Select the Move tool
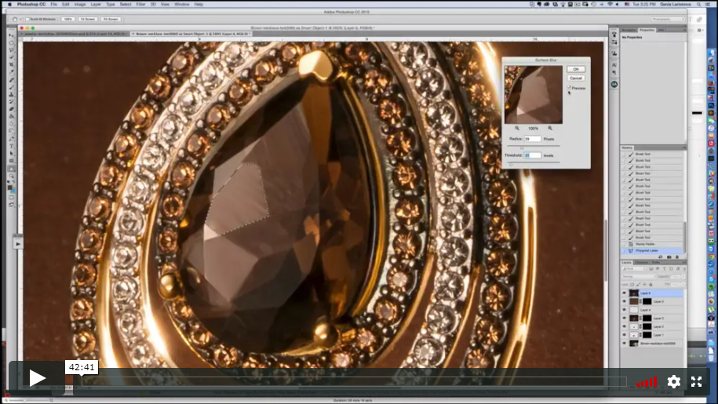This screenshot has width=718, height=404. coord(12,35)
